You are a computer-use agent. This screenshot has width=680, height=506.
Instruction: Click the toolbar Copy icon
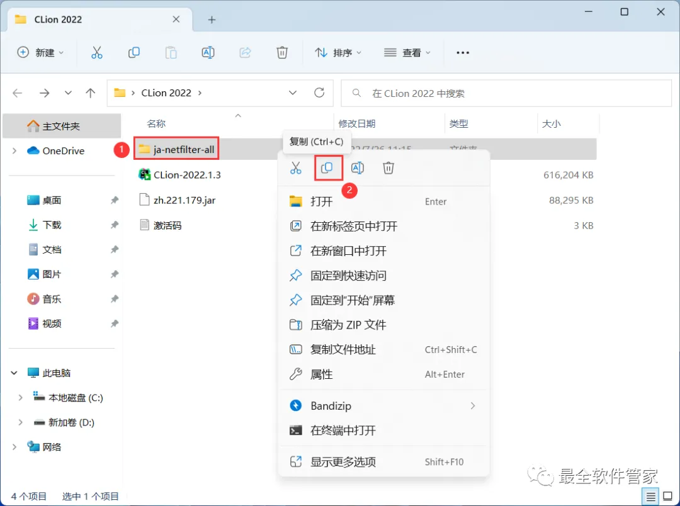(134, 52)
